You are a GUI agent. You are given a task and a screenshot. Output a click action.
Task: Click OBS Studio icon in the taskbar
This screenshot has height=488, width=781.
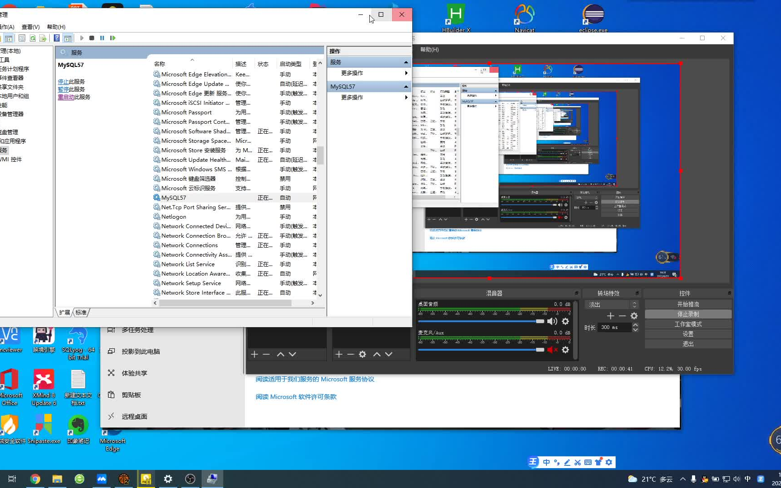[x=190, y=479]
